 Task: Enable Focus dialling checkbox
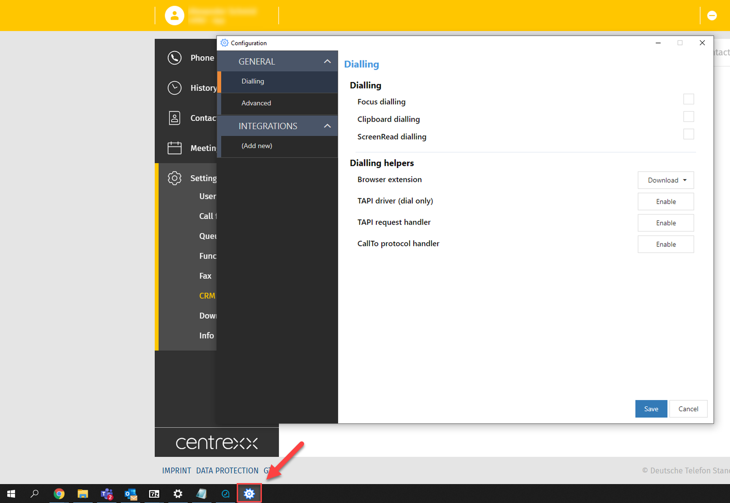click(688, 99)
